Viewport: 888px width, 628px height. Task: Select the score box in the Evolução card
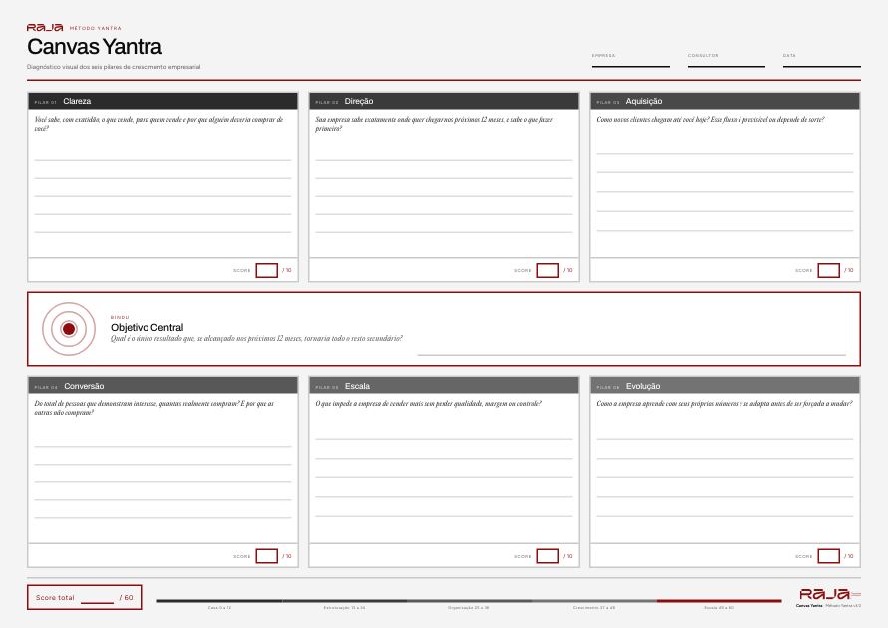click(x=828, y=556)
